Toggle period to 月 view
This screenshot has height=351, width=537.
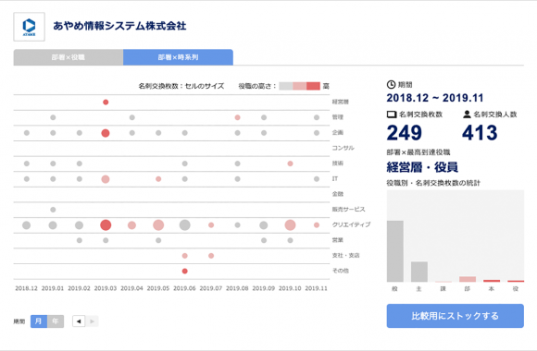39,321
